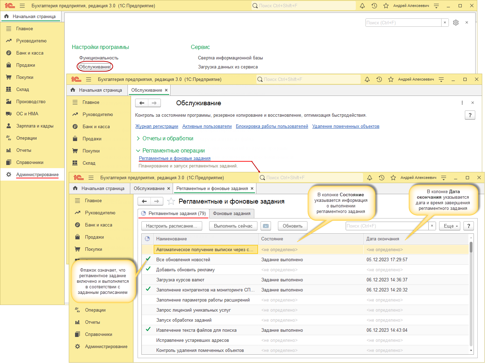This screenshot has height=363, width=485.
Task: Open Администрирование in back window sidebar
Action: tap(37, 175)
